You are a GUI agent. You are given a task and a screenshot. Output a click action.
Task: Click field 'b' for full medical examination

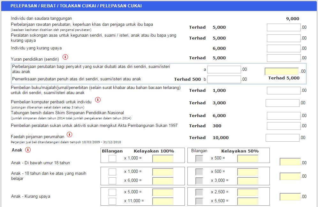click(224, 79)
